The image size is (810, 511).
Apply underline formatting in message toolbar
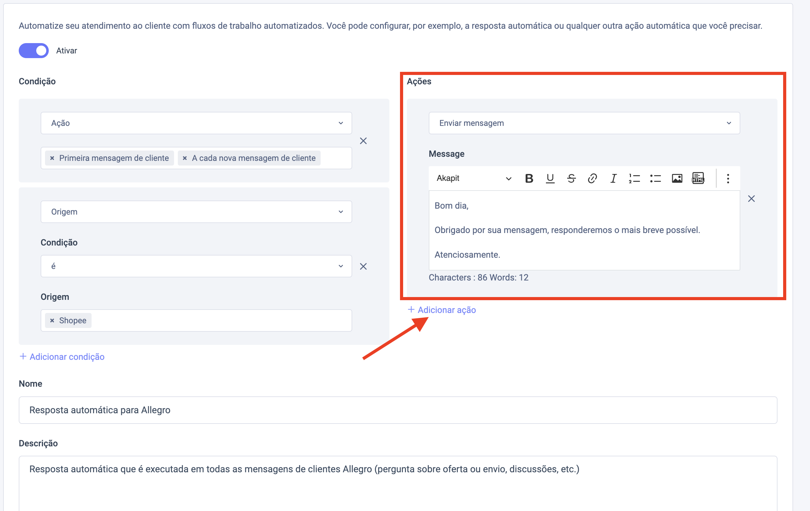pyautogui.click(x=550, y=178)
